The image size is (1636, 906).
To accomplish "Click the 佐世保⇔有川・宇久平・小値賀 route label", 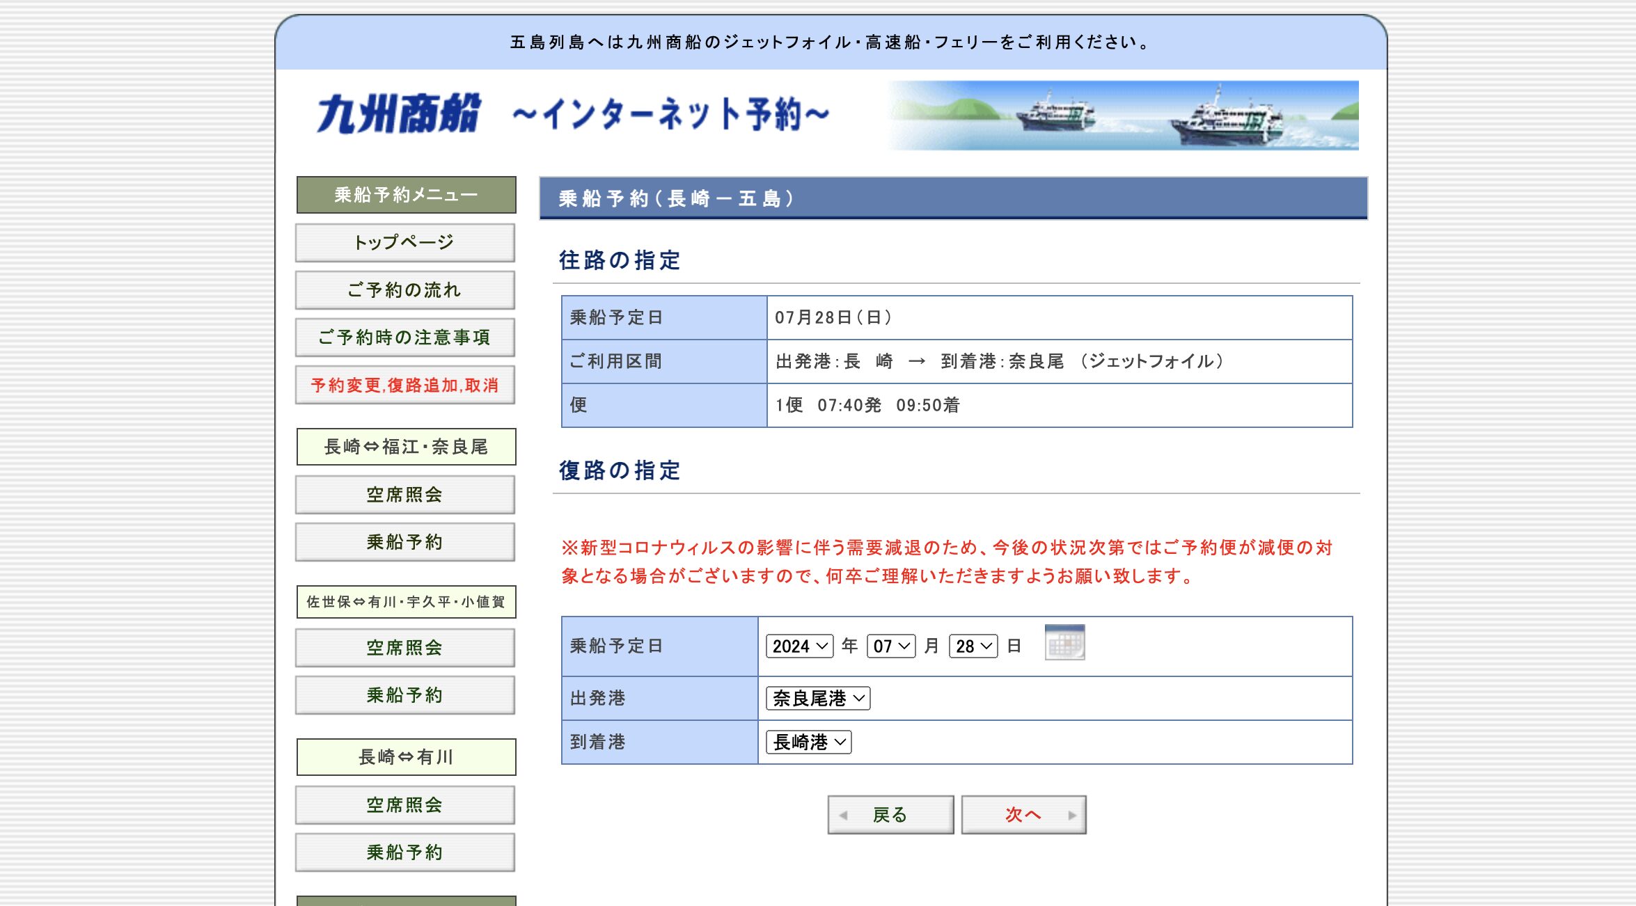I will pos(406,602).
